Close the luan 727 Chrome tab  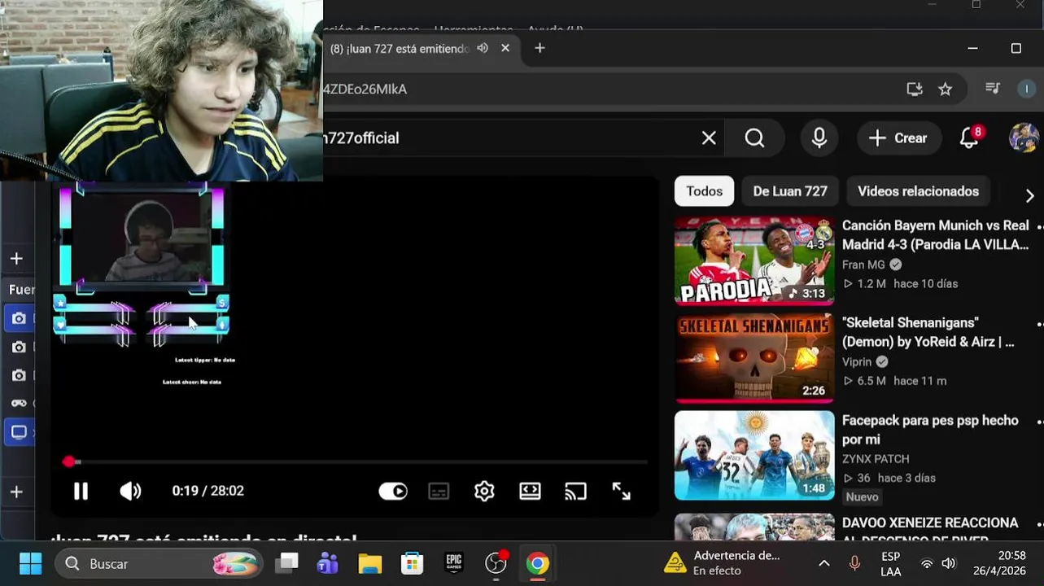tap(505, 48)
